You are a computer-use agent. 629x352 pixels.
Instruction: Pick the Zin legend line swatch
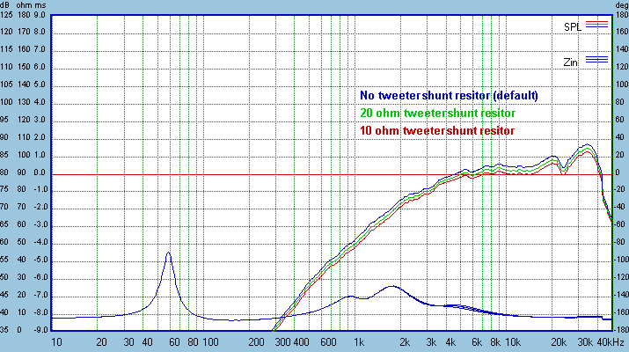597,60
